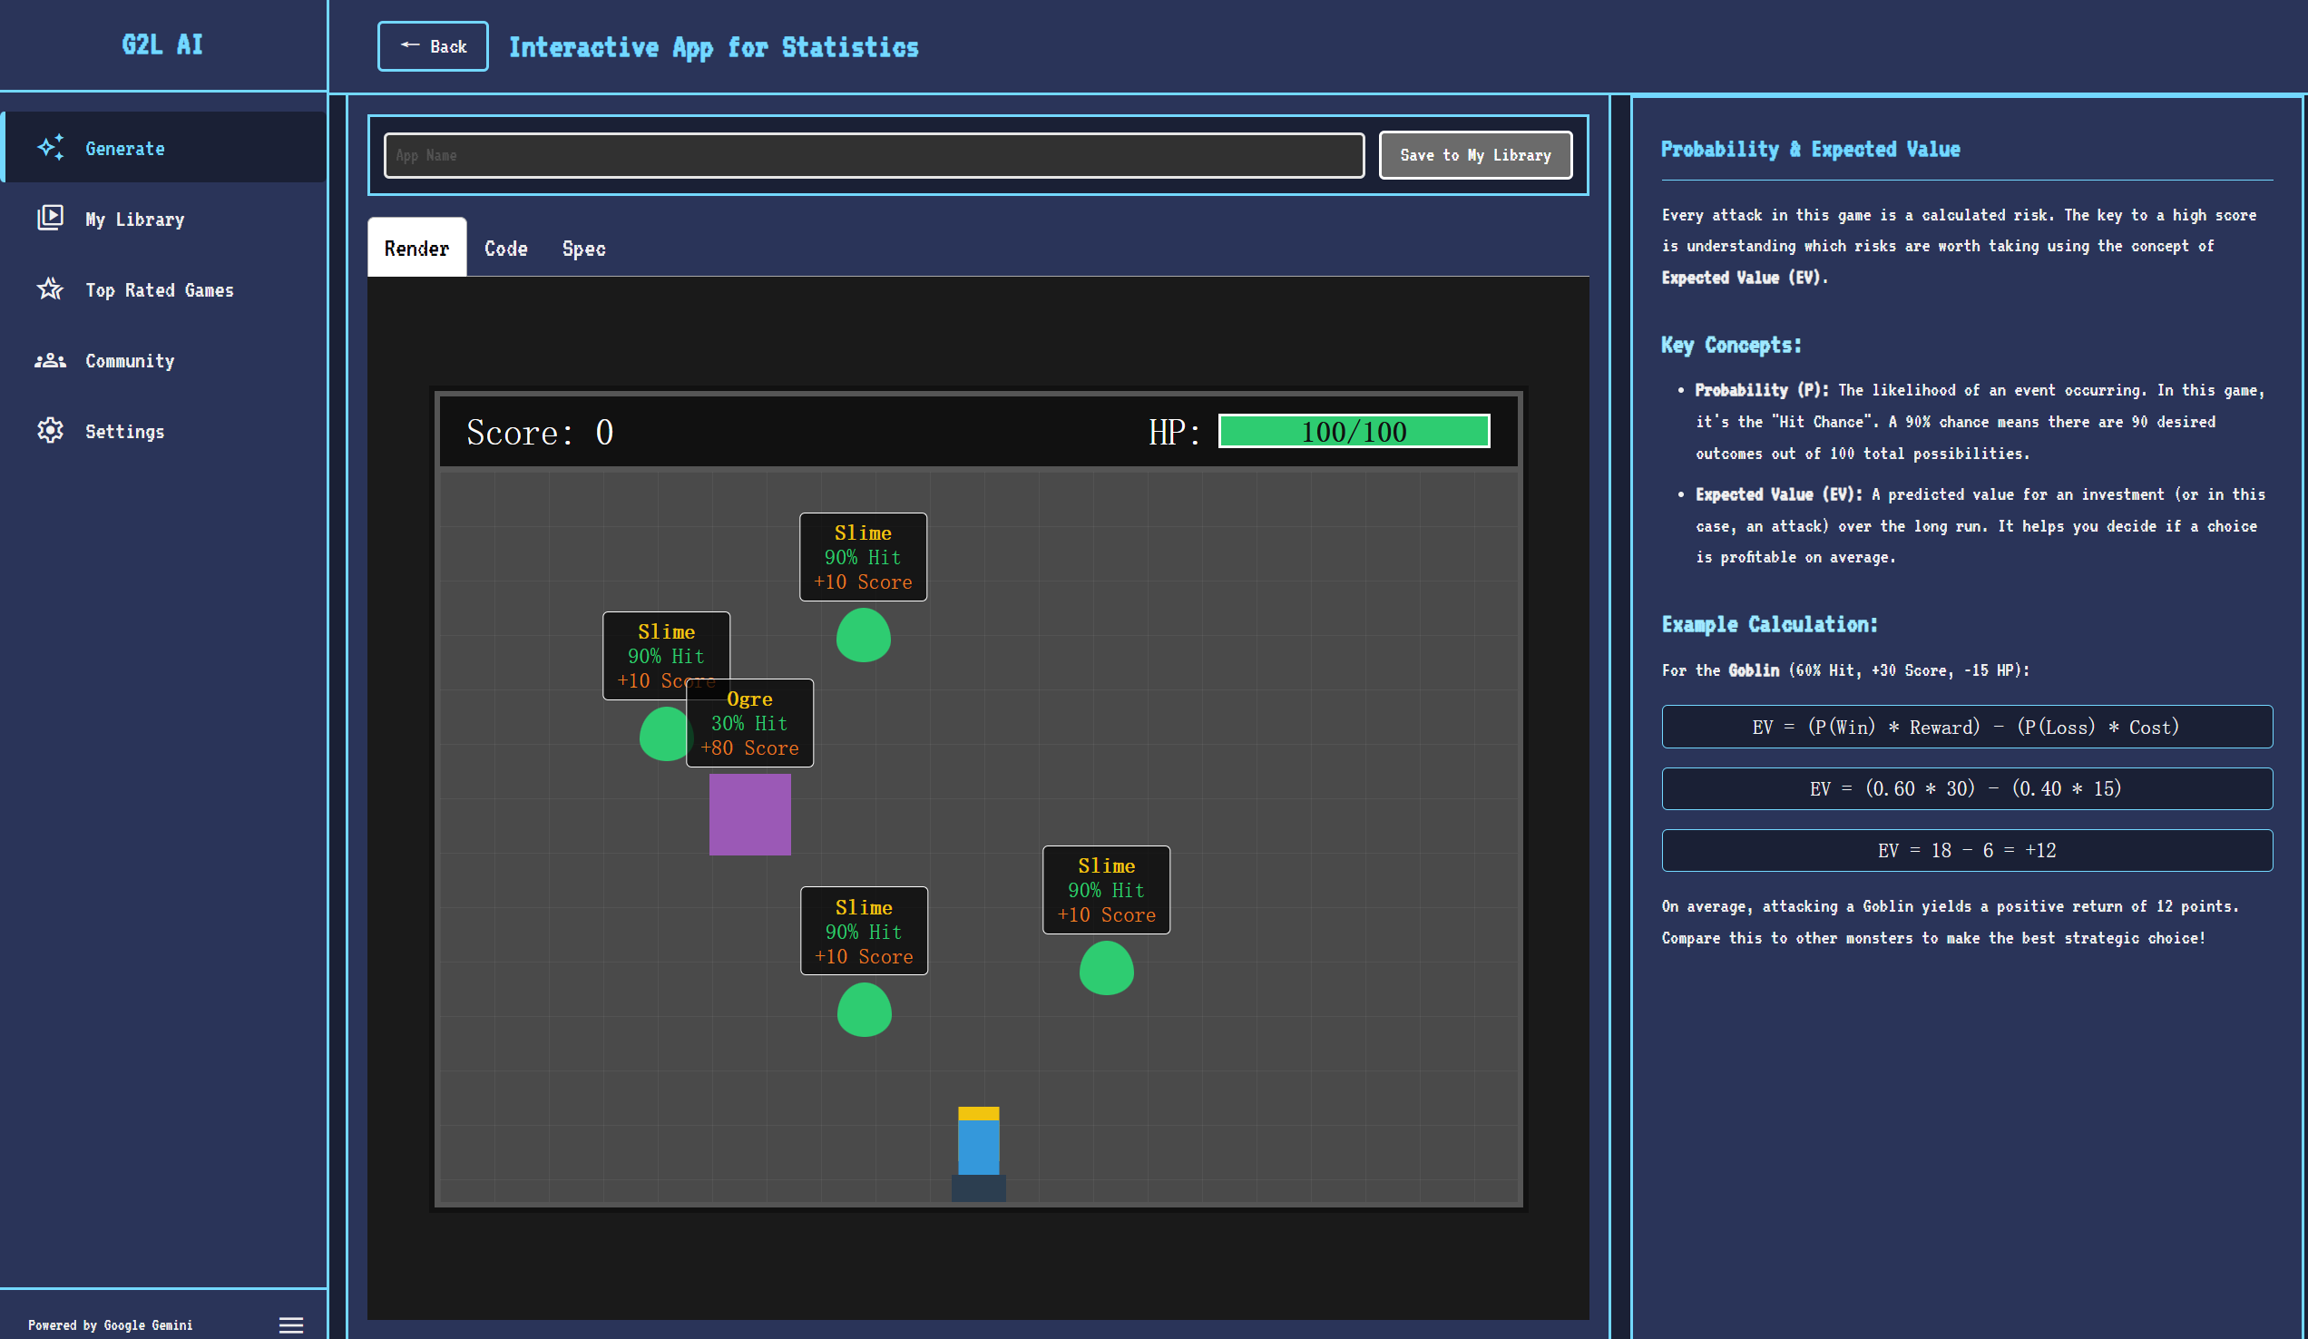Focus the App Name input field
The image size is (2308, 1339).
(x=873, y=155)
